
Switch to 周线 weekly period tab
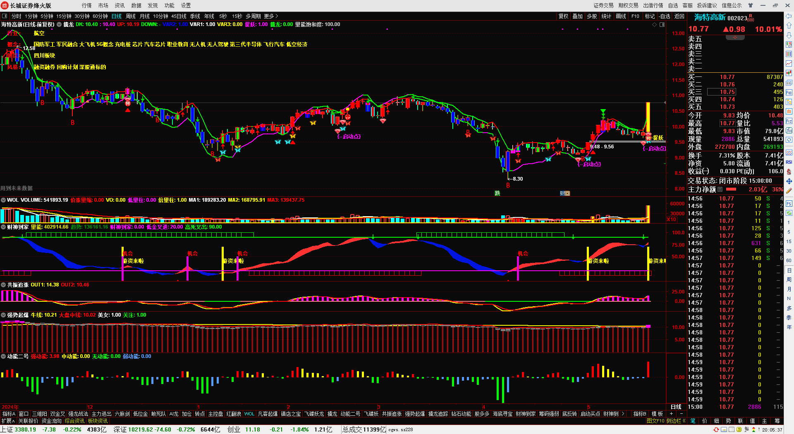click(x=131, y=16)
